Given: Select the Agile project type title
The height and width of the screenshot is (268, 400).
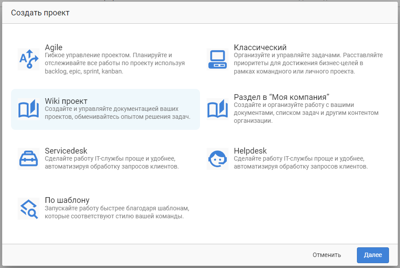Looking at the screenshot, I should [x=54, y=48].
